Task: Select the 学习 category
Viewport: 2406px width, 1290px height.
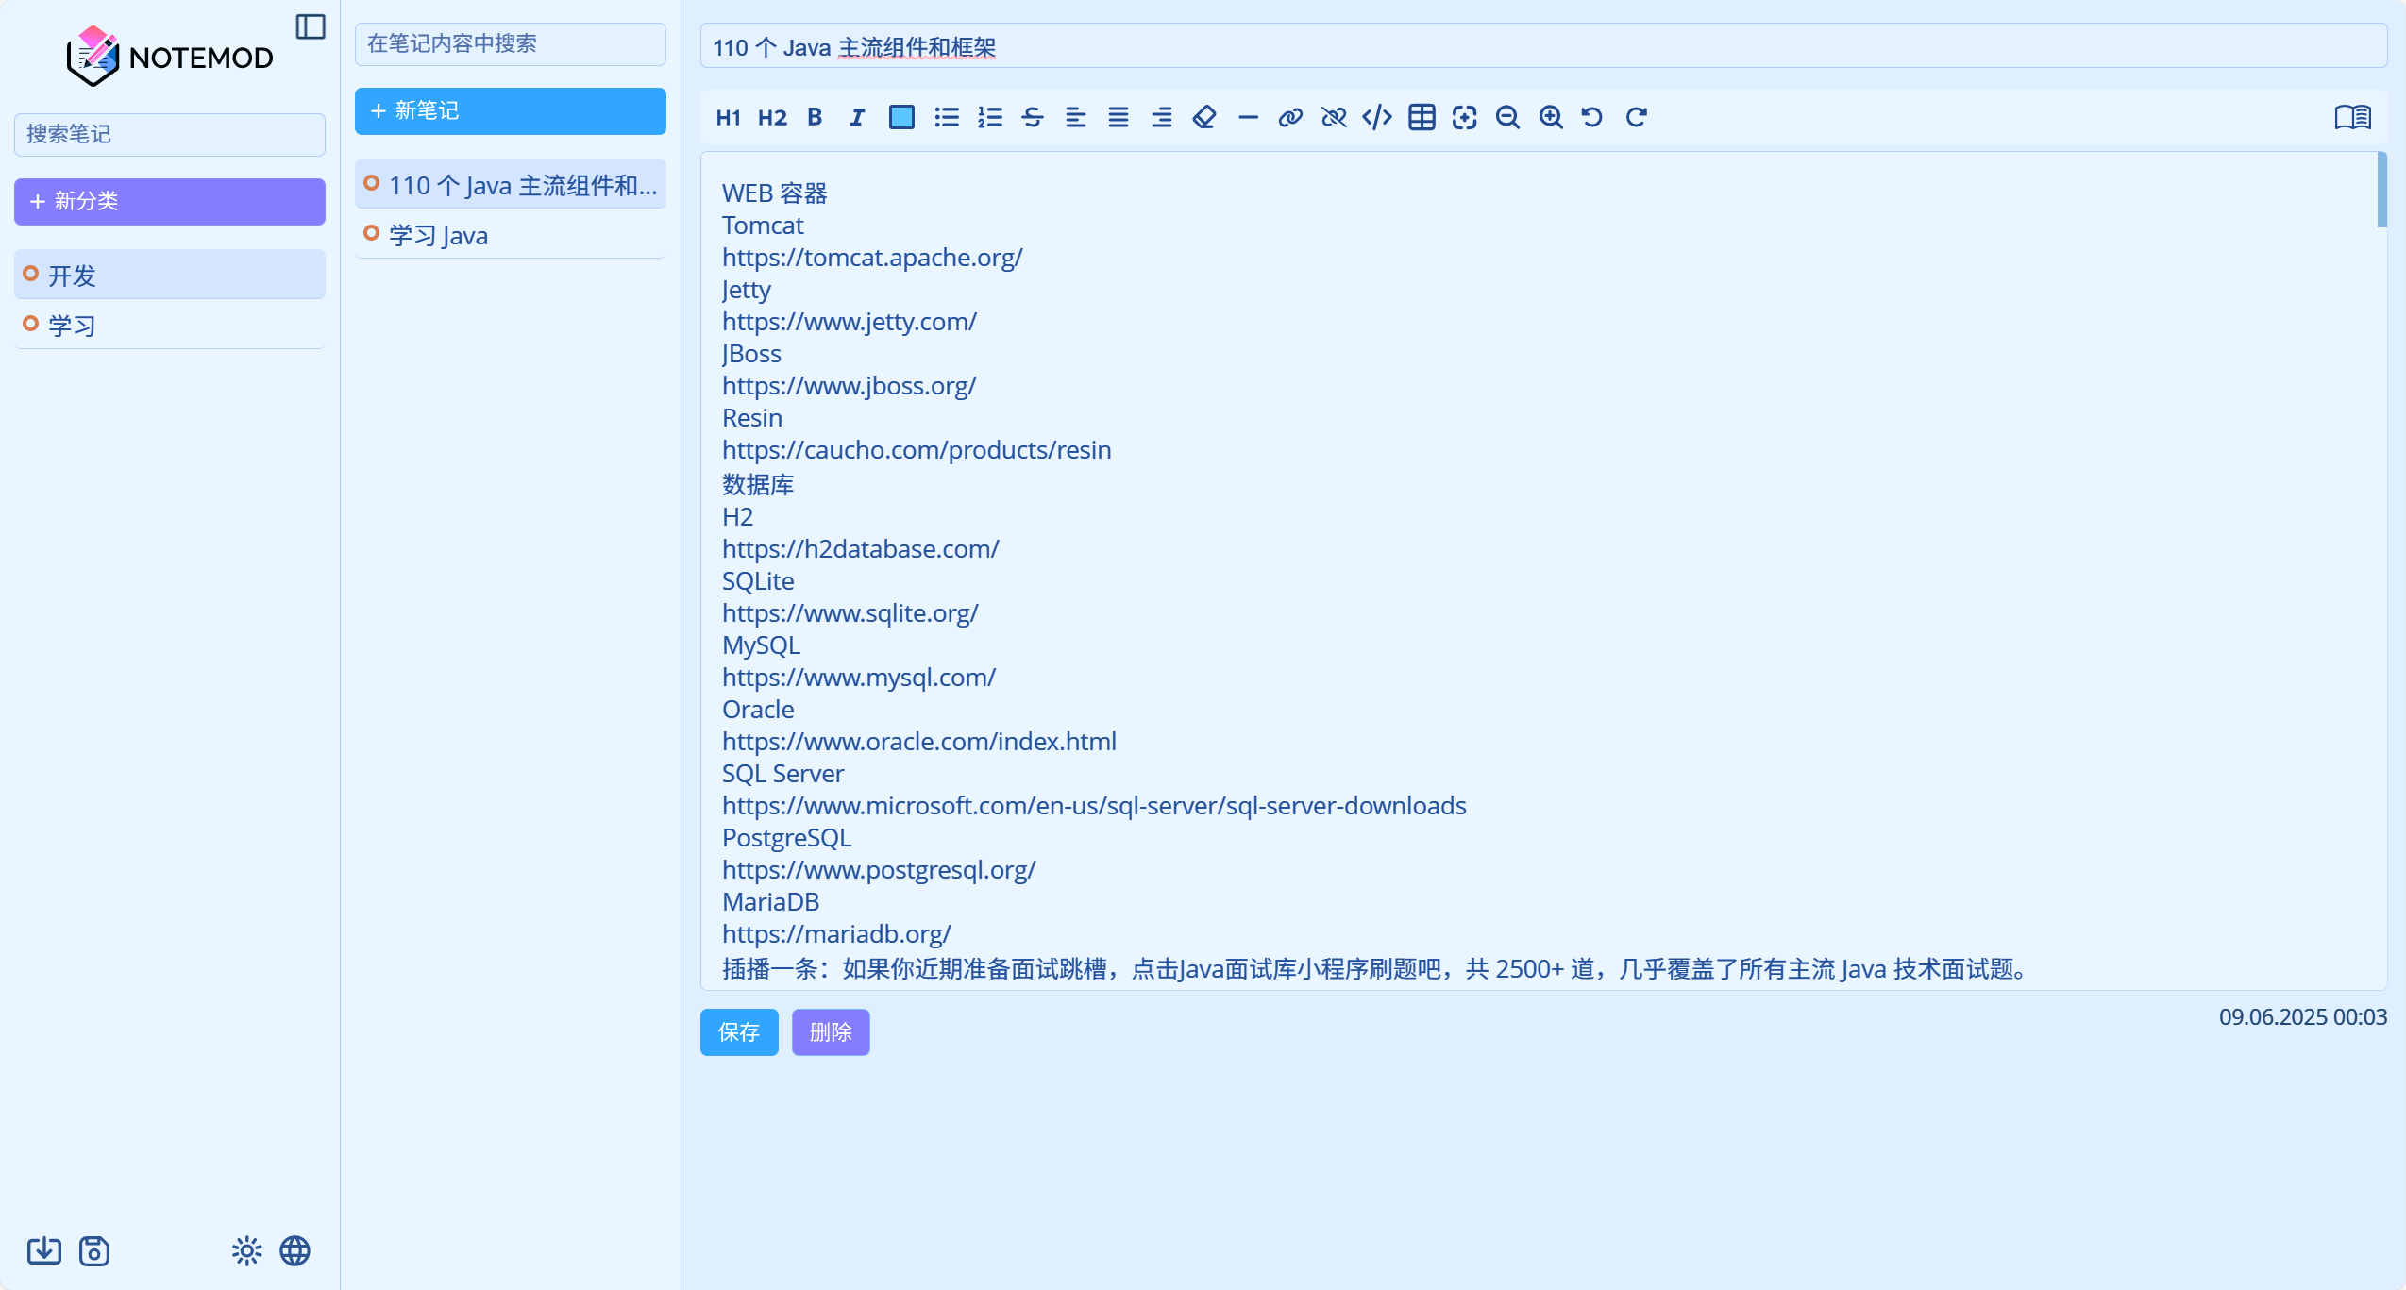Action: point(170,325)
